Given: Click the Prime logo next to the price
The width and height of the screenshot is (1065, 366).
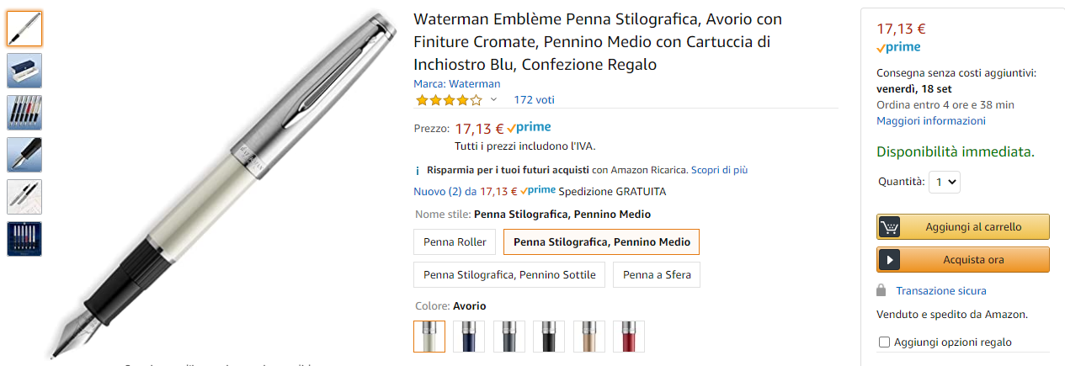Looking at the screenshot, I should coord(530,128).
